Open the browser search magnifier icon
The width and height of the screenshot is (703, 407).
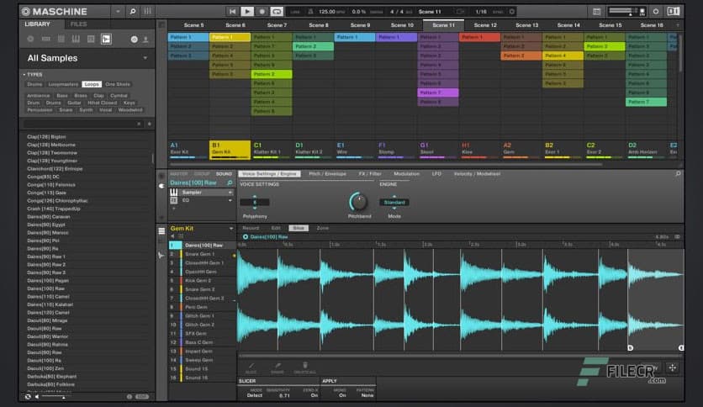click(x=133, y=12)
